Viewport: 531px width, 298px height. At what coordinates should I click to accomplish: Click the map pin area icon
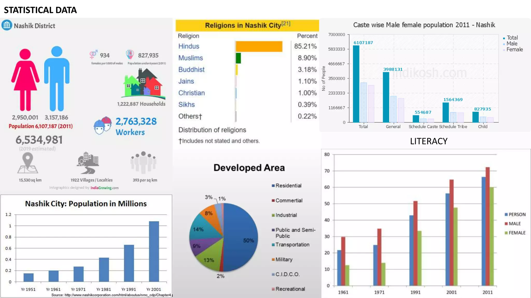pos(28,163)
